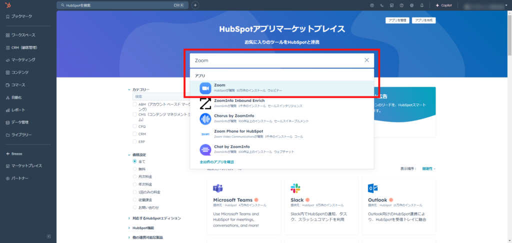Viewport: 512px width, 243px height.
Task: Open the create-new plus button
Action: point(195,5)
